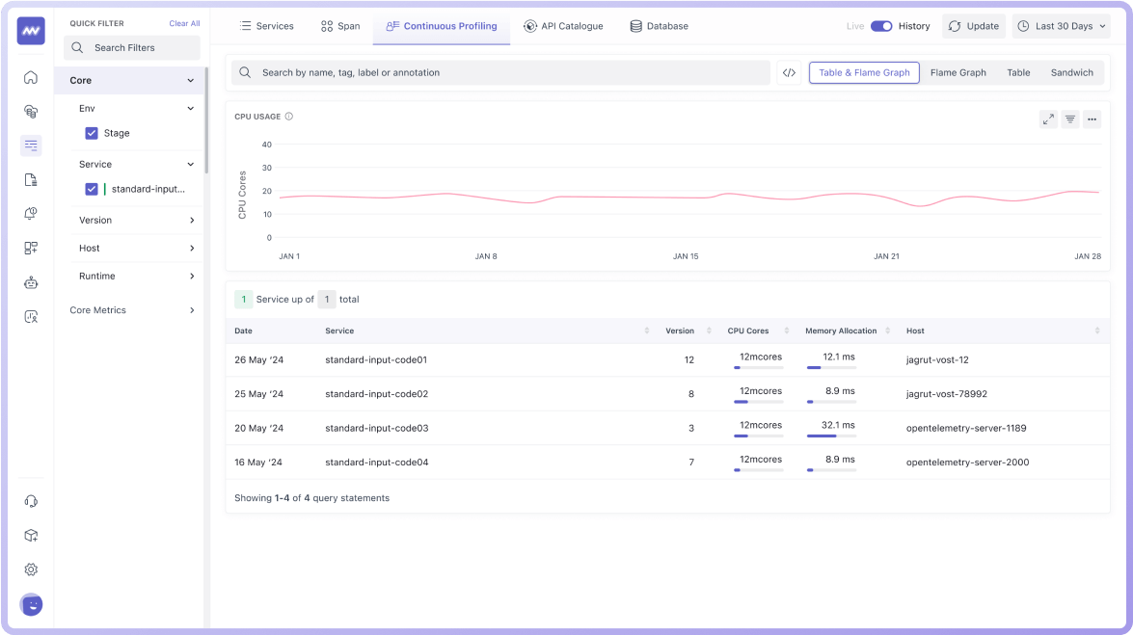Image resolution: width=1133 pixels, height=635 pixels.
Task: Open the installation box icon
Action: tap(31, 536)
